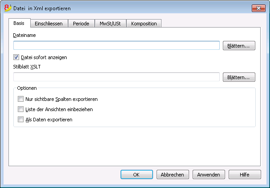Open the Einschliessen tab
Viewport: 270px width, 188px height.
point(49,24)
